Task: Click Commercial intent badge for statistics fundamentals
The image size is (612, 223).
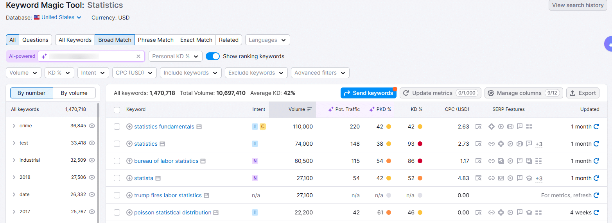Action: [x=263, y=127]
